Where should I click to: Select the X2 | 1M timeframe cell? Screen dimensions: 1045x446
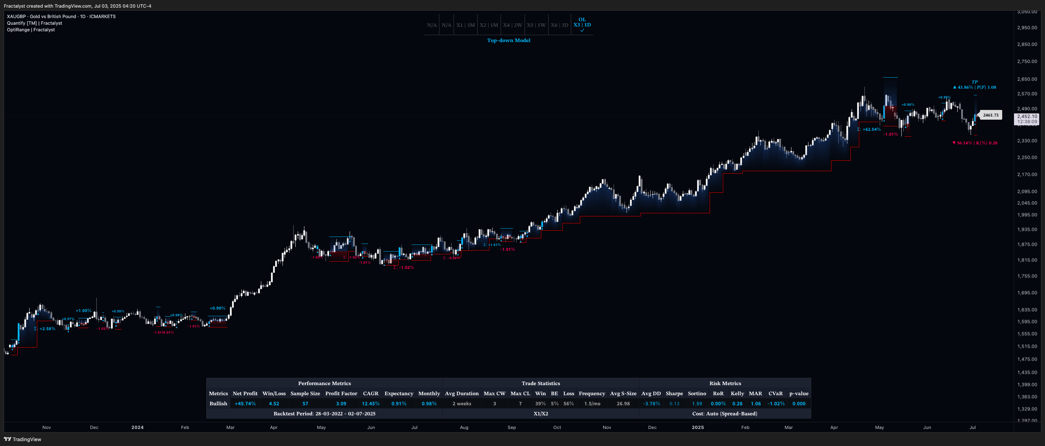(489, 25)
